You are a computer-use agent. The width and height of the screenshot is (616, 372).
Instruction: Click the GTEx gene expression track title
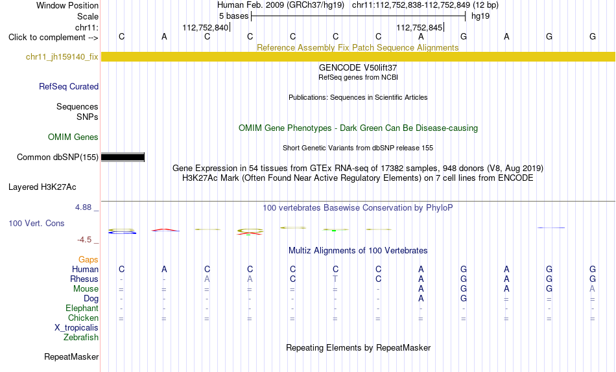(x=358, y=168)
